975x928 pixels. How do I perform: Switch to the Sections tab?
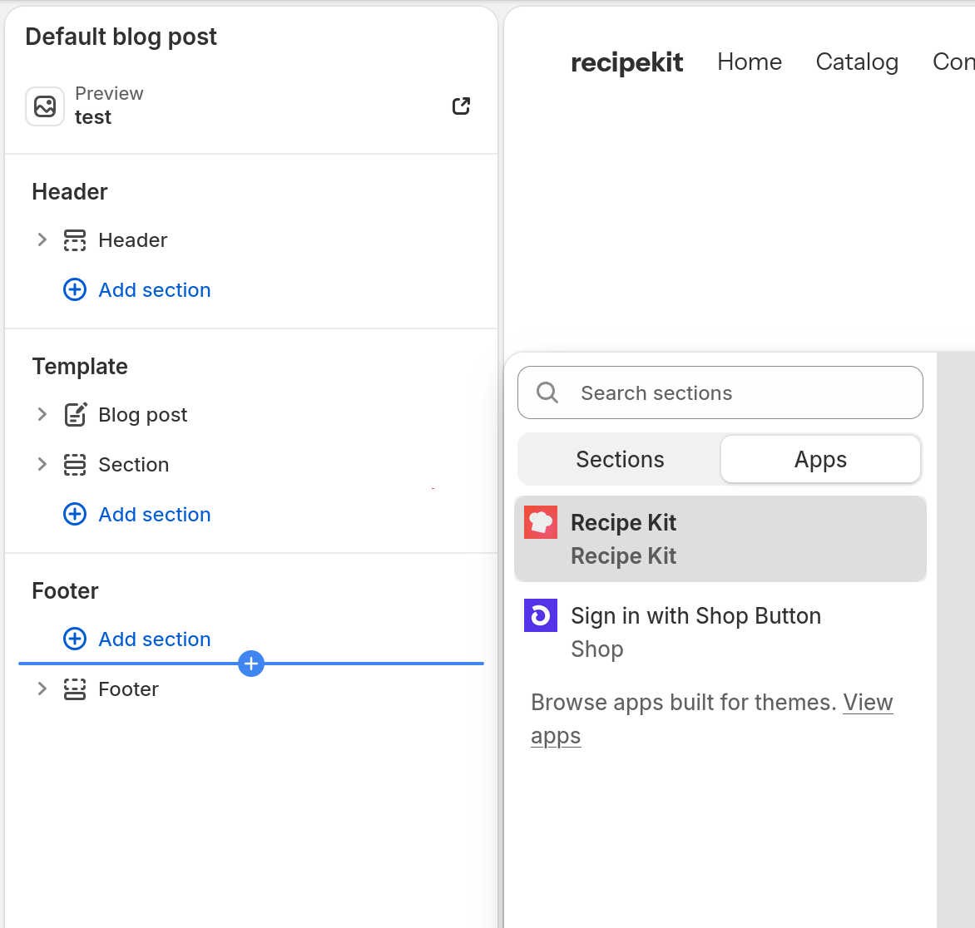620,459
